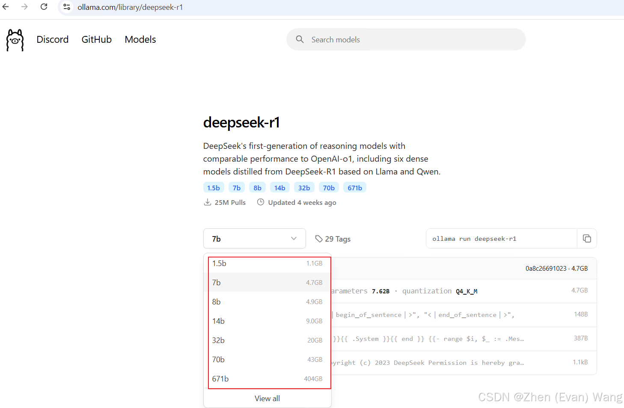This screenshot has width=624, height=408.
Task: Open the begin_of_sentence params row
Action: point(464,315)
